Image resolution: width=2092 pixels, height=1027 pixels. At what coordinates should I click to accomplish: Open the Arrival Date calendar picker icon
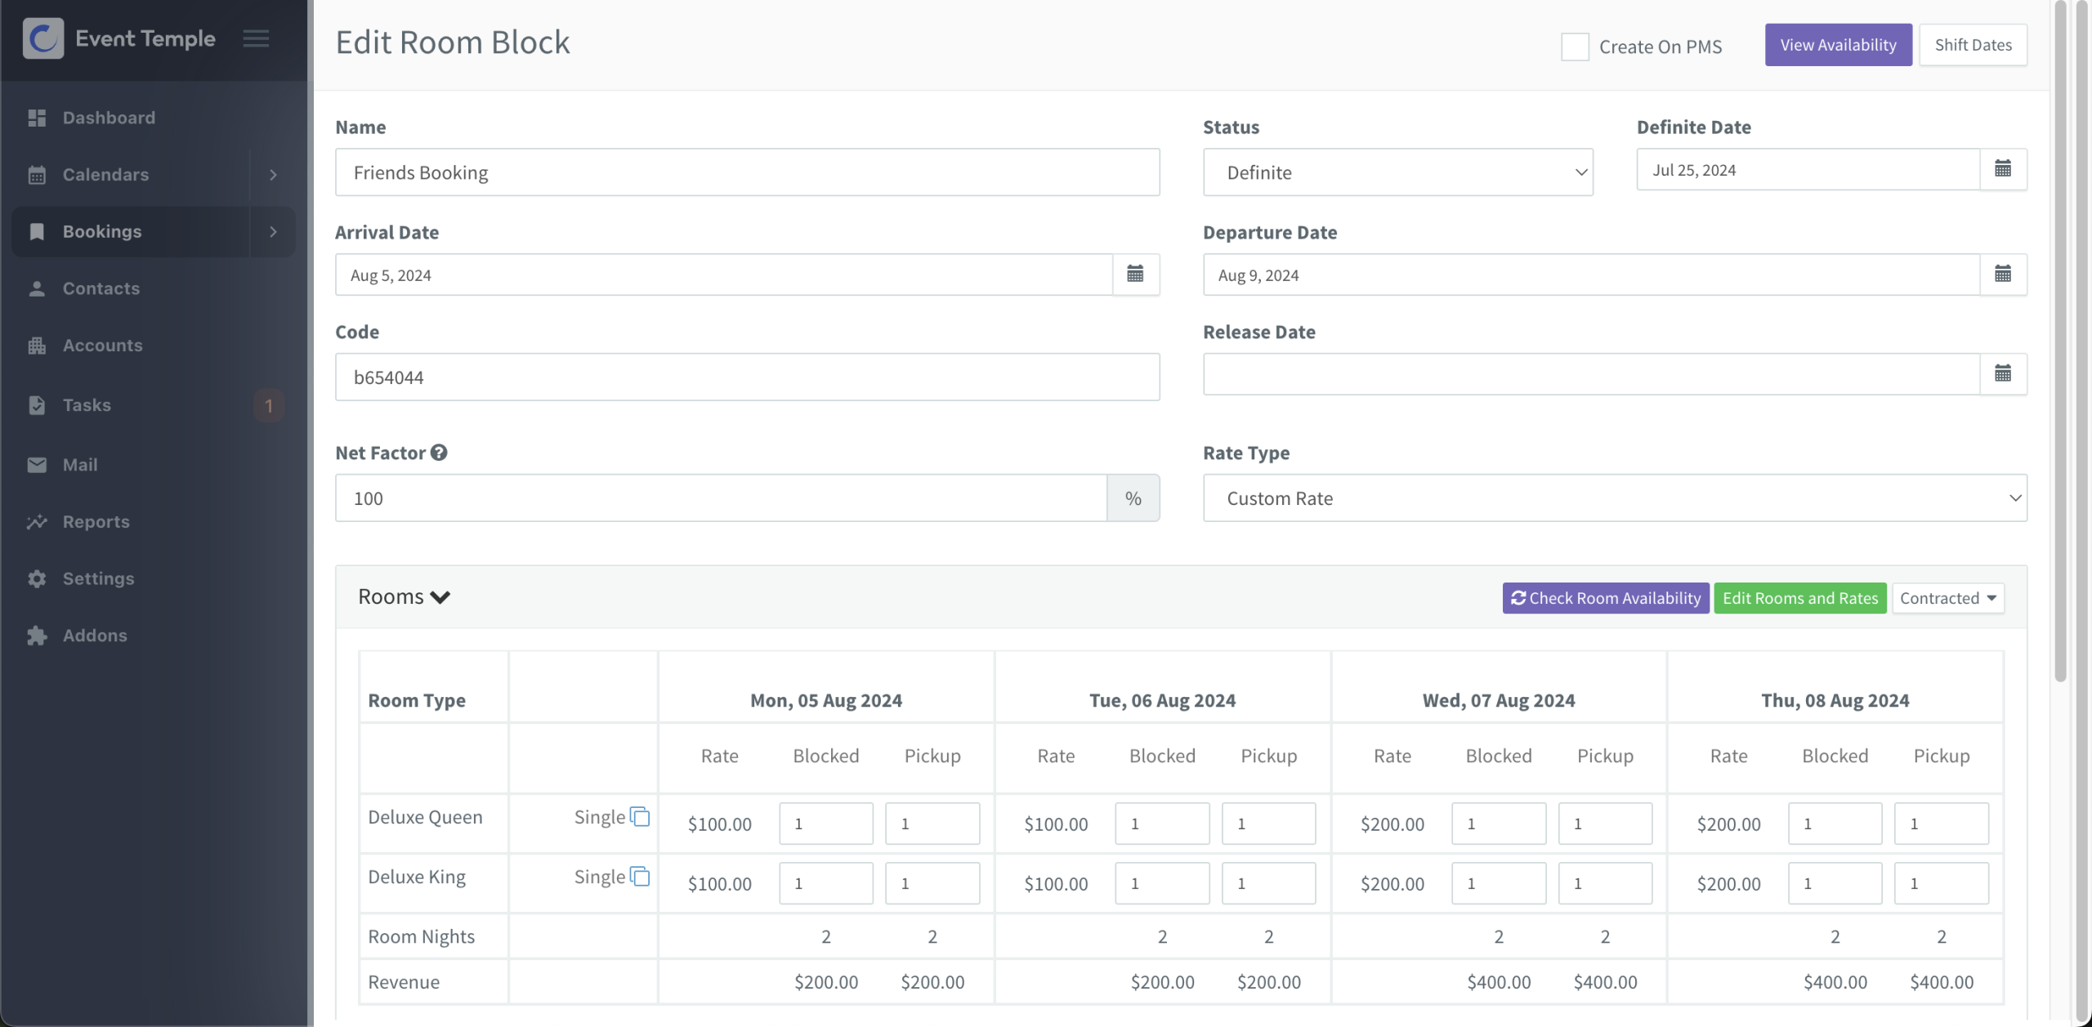(1135, 275)
